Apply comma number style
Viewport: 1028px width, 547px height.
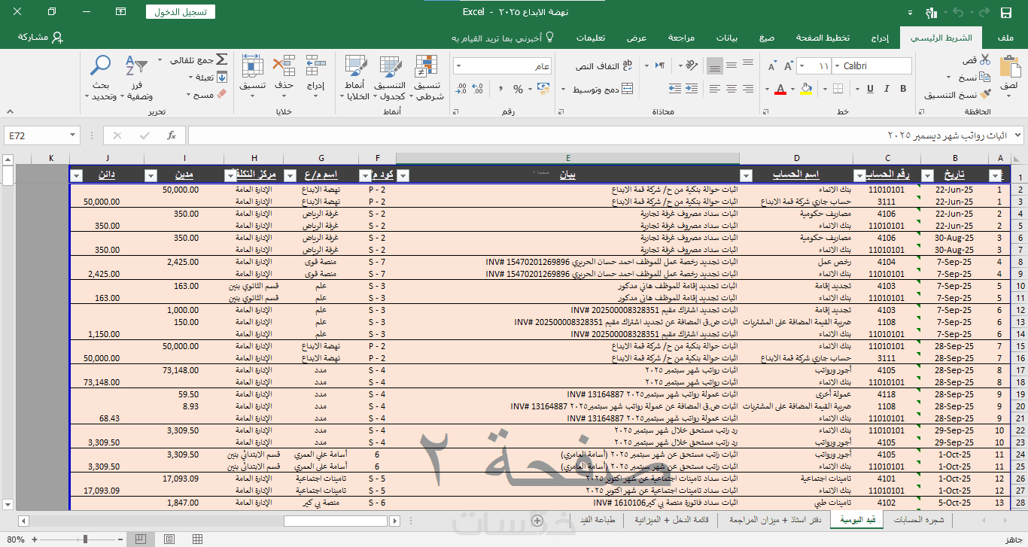501,89
